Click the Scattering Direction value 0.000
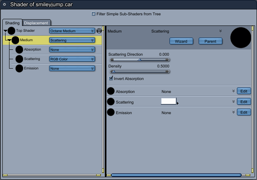The height and width of the screenshot is (180, 257). coord(164,54)
